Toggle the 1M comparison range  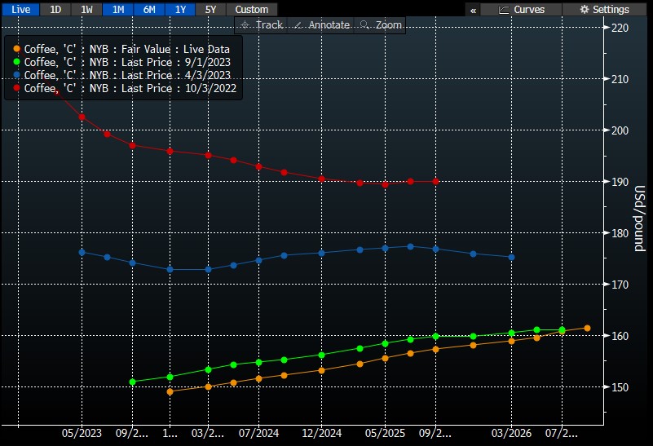tap(118, 9)
